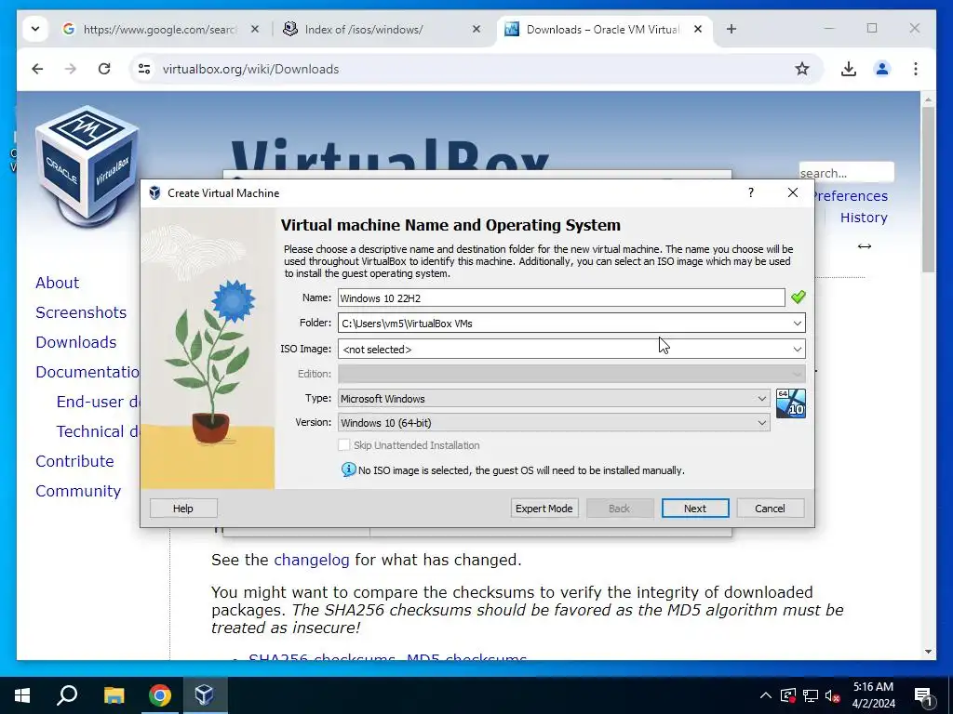Open the Windows Start menu
This screenshot has height=714, width=953.
coord(22,695)
